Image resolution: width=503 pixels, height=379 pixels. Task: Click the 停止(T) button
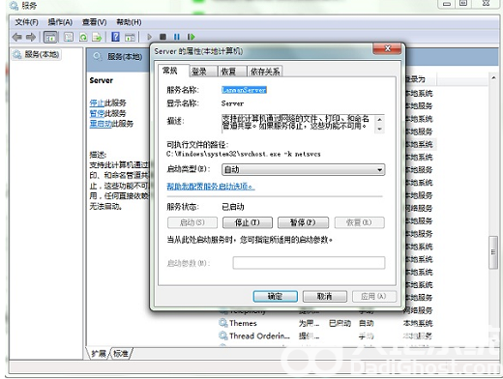coord(248,222)
